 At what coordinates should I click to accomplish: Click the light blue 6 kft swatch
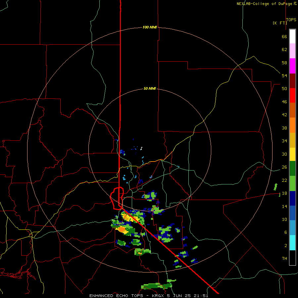292,228
